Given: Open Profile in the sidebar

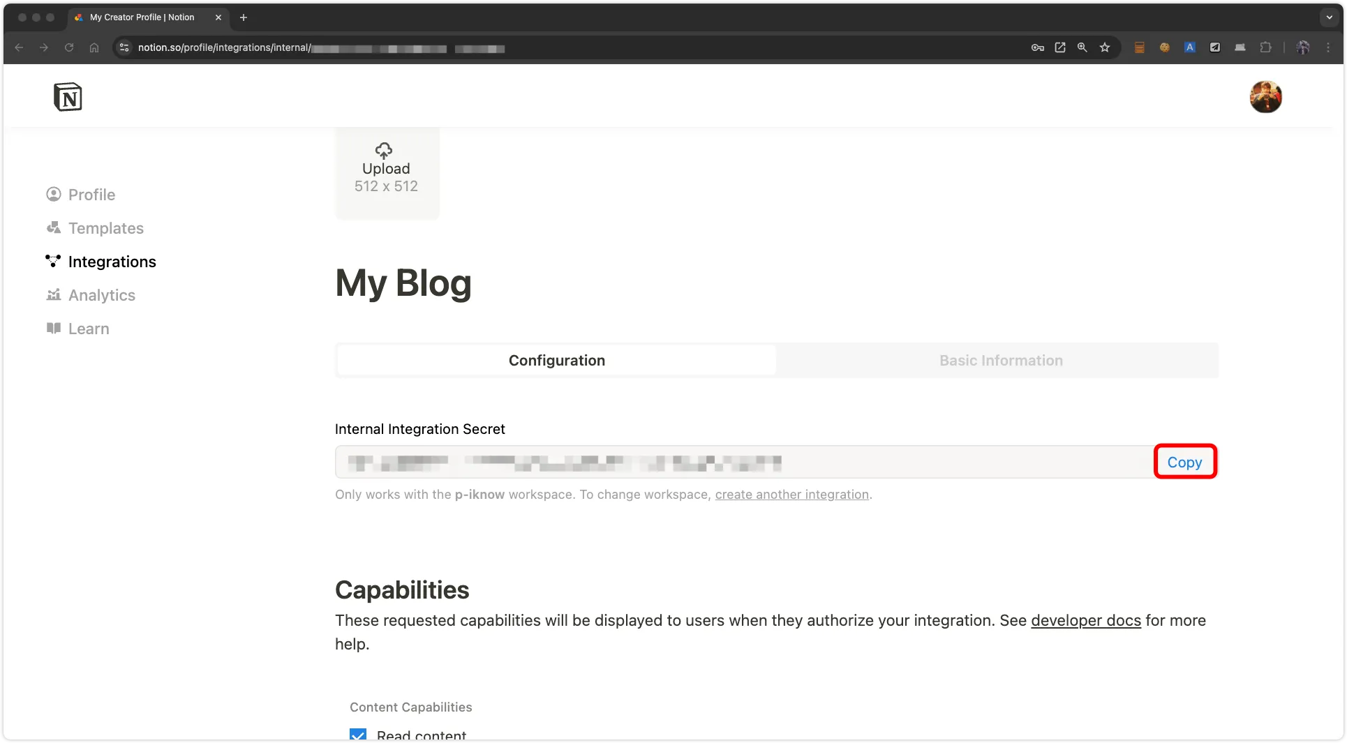Looking at the screenshot, I should (91, 195).
